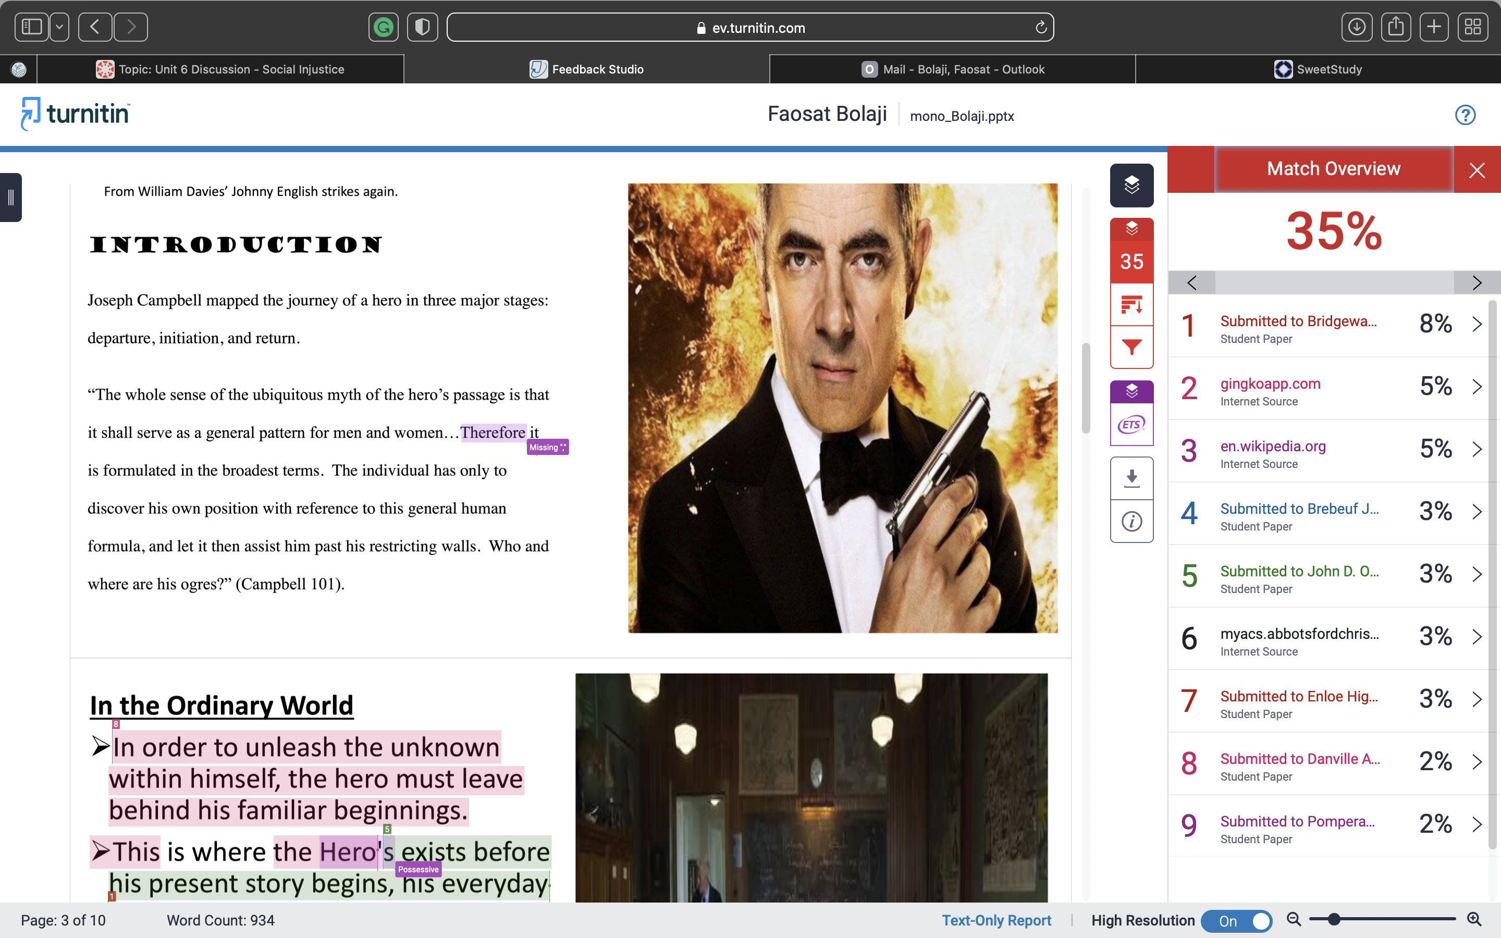Select Submitted to John D. O... match
The height and width of the screenshot is (938, 1501).
pos(1300,571)
